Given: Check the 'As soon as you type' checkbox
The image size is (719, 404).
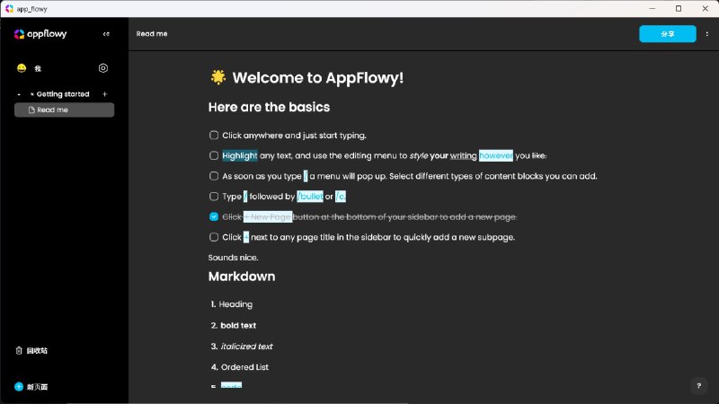Looking at the screenshot, I should pyautogui.click(x=214, y=176).
